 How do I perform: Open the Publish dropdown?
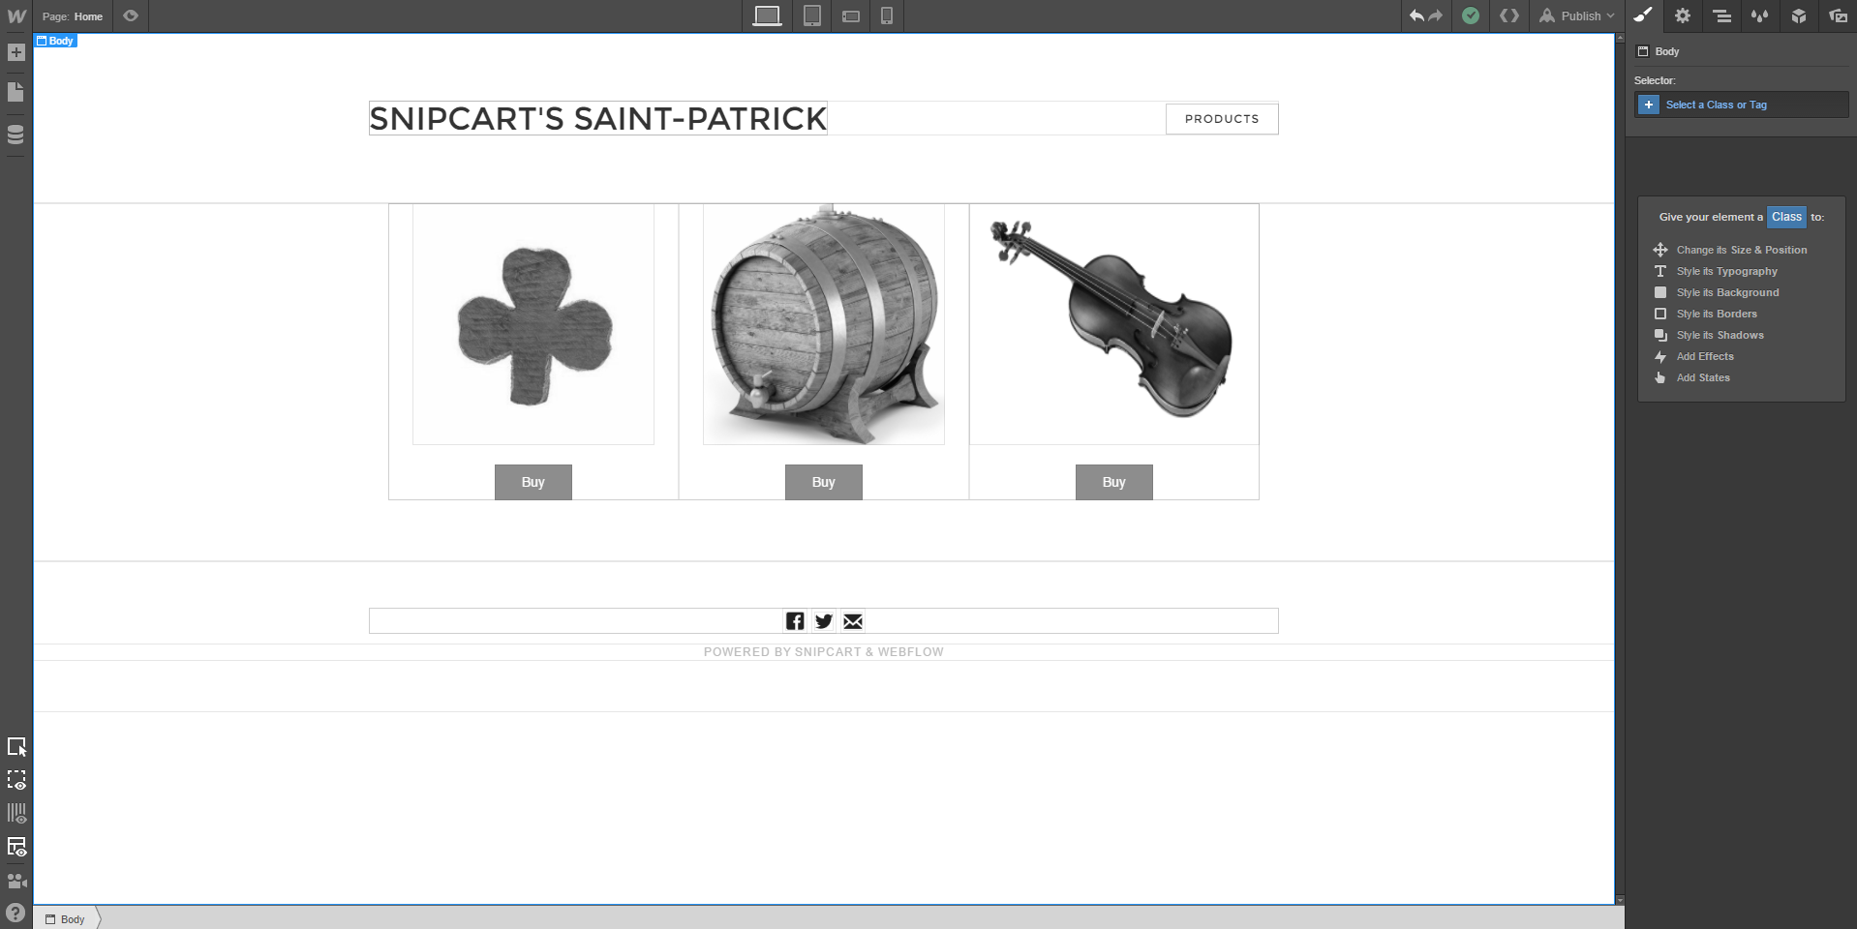click(x=1577, y=16)
